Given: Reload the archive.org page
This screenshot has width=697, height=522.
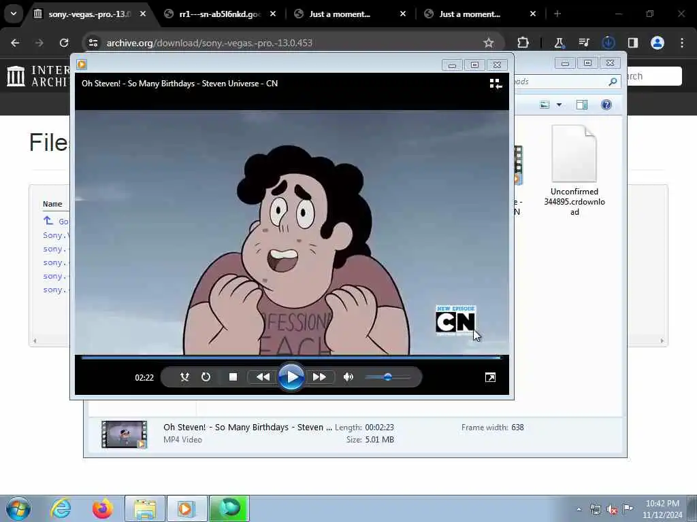Looking at the screenshot, I should [x=64, y=43].
